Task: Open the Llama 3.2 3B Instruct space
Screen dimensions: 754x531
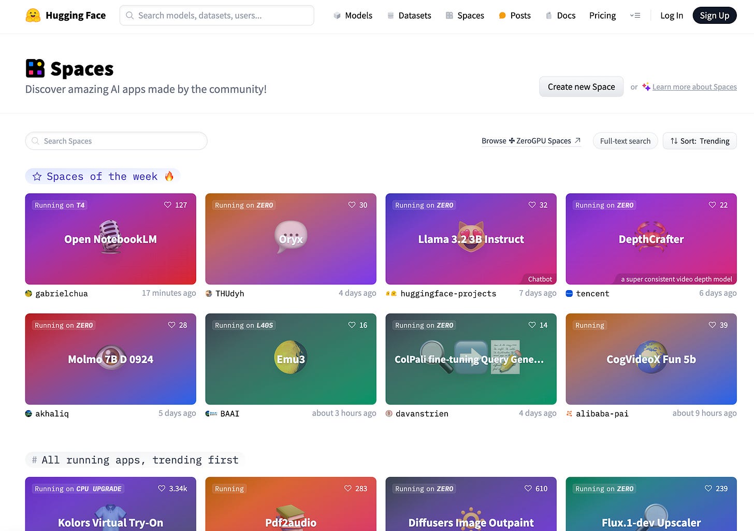Action: pos(471,239)
